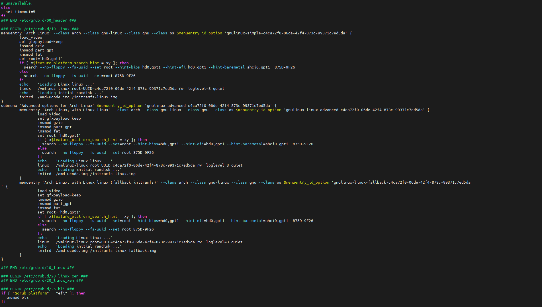Click 'Arch Linux, with Linux linux' on the gnulinux-linux-advanced line
The width and height of the screenshot is (542, 307).
(x=76, y=110)
